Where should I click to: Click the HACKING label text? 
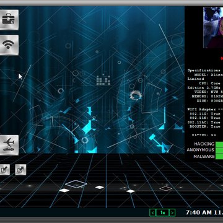pyautogui.click(x=204, y=144)
